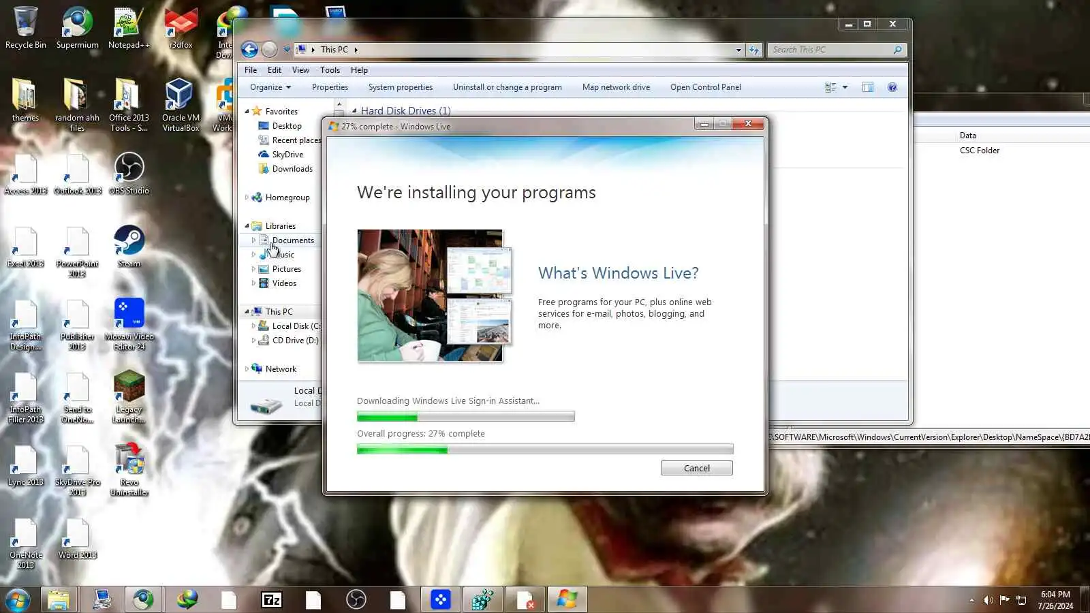Click Properties in Explorer toolbar
1090x613 pixels.
point(330,87)
